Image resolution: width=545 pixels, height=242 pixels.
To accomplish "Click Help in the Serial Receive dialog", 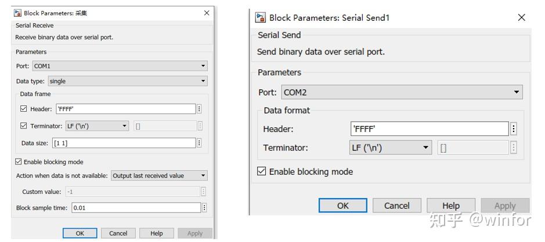I will click(156, 233).
